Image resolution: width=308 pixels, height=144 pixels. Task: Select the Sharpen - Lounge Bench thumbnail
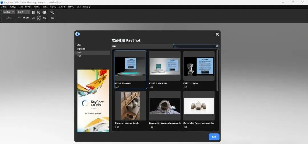[x=130, y=106]
